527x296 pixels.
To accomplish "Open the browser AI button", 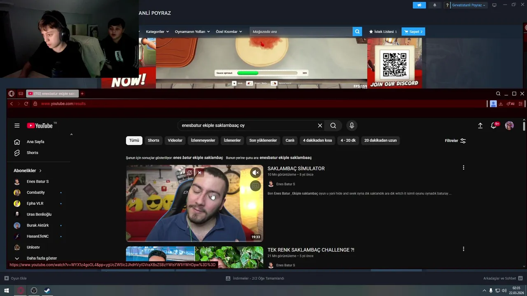I will pos(511,104).
